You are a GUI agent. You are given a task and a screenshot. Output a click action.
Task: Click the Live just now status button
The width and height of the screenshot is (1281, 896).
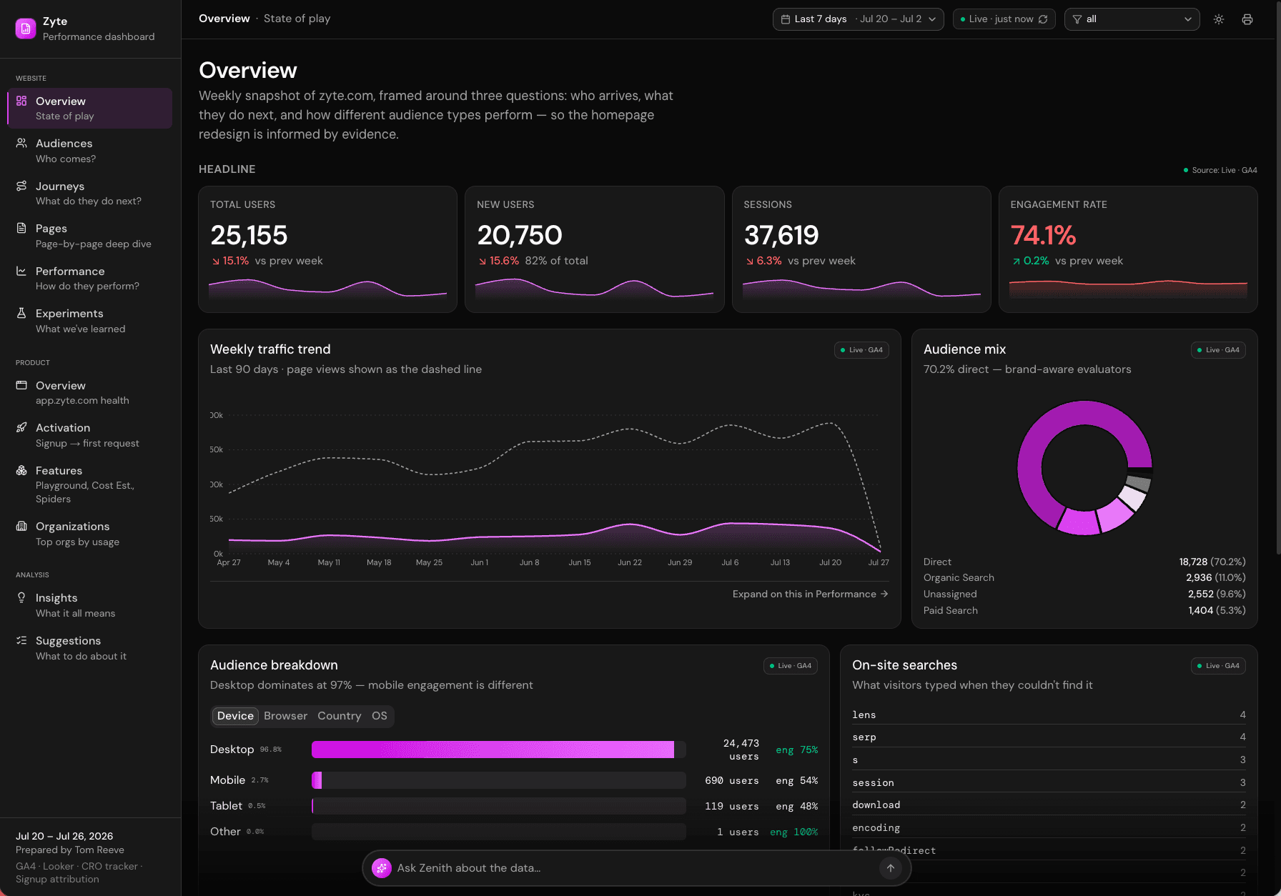[x=1004, y=19]
